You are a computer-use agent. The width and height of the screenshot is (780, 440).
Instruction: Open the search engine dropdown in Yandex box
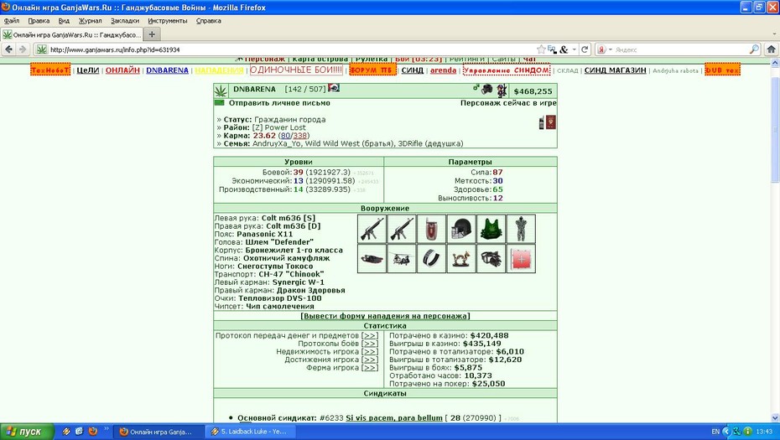pyautogui.click(x=611, y=49)
